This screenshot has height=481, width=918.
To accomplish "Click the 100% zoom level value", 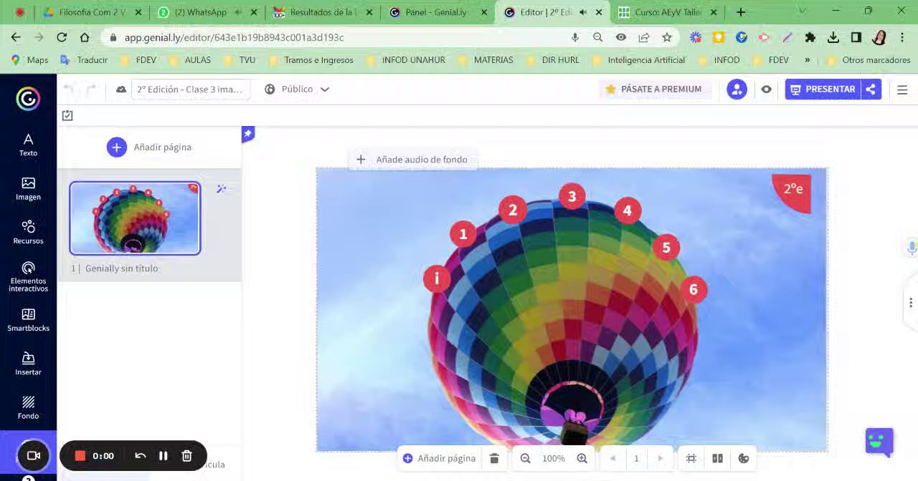I will point(554,458).
